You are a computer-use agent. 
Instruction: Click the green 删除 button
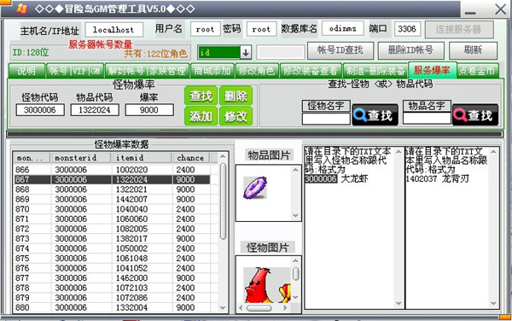coord(236,96)
